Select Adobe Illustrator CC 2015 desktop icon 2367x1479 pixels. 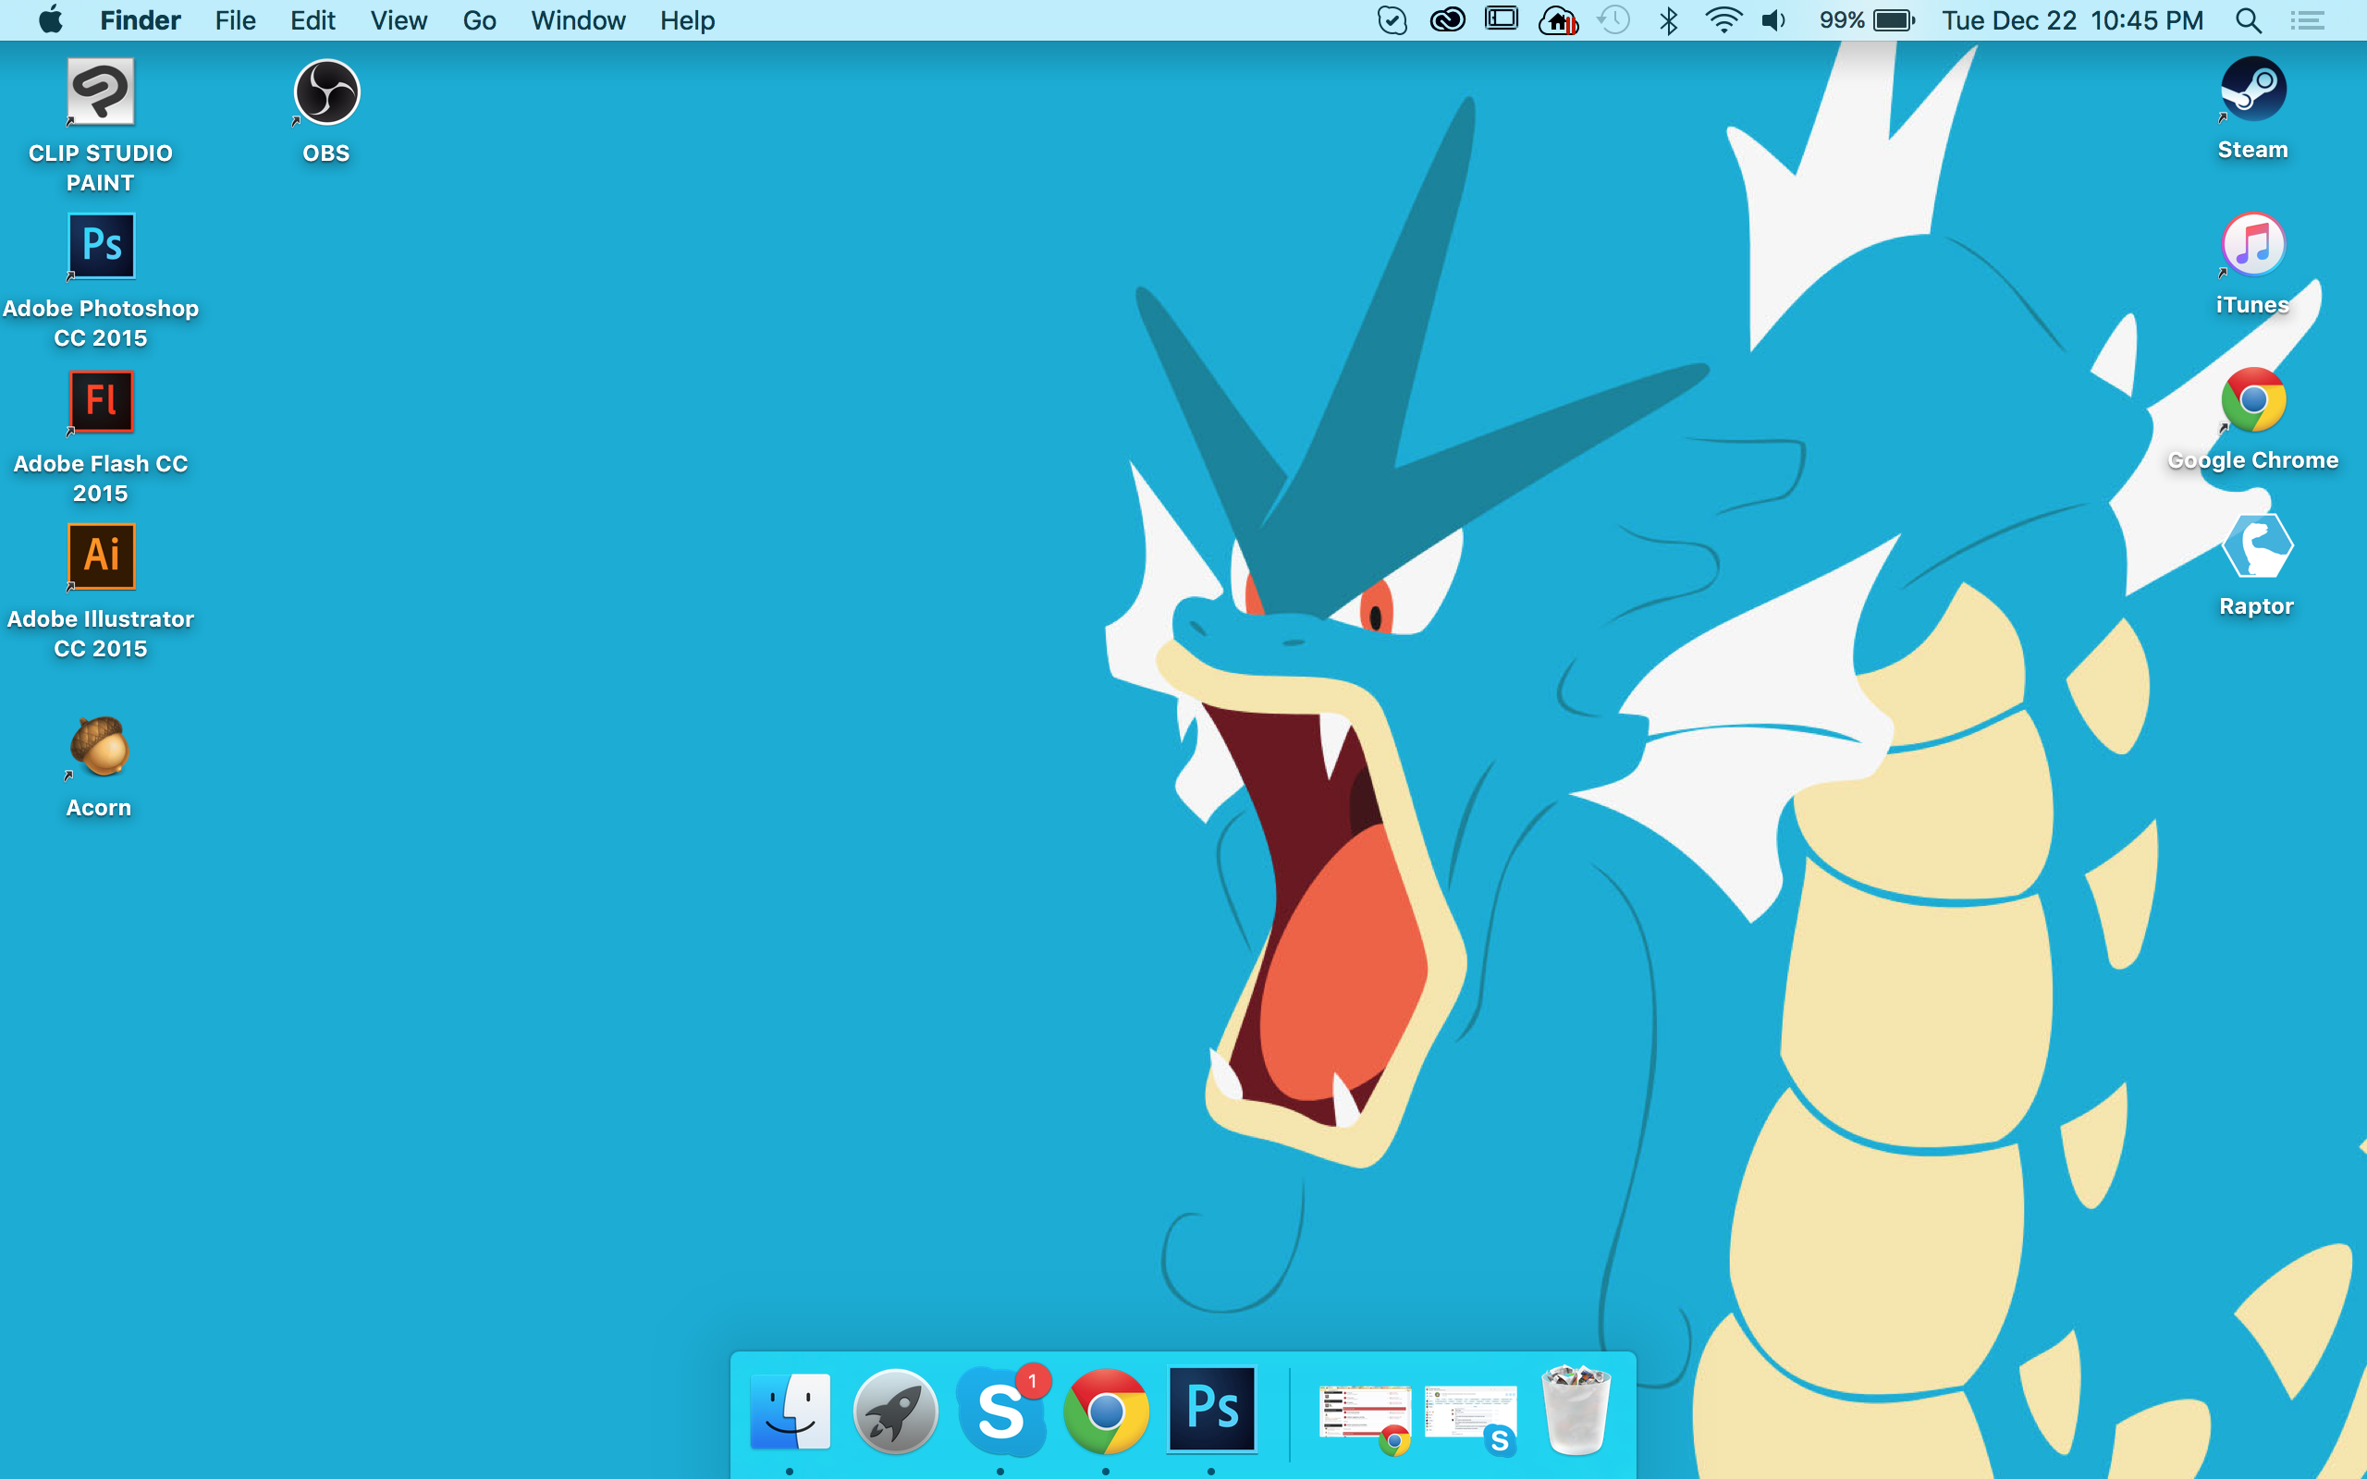[x=101, y=556]
